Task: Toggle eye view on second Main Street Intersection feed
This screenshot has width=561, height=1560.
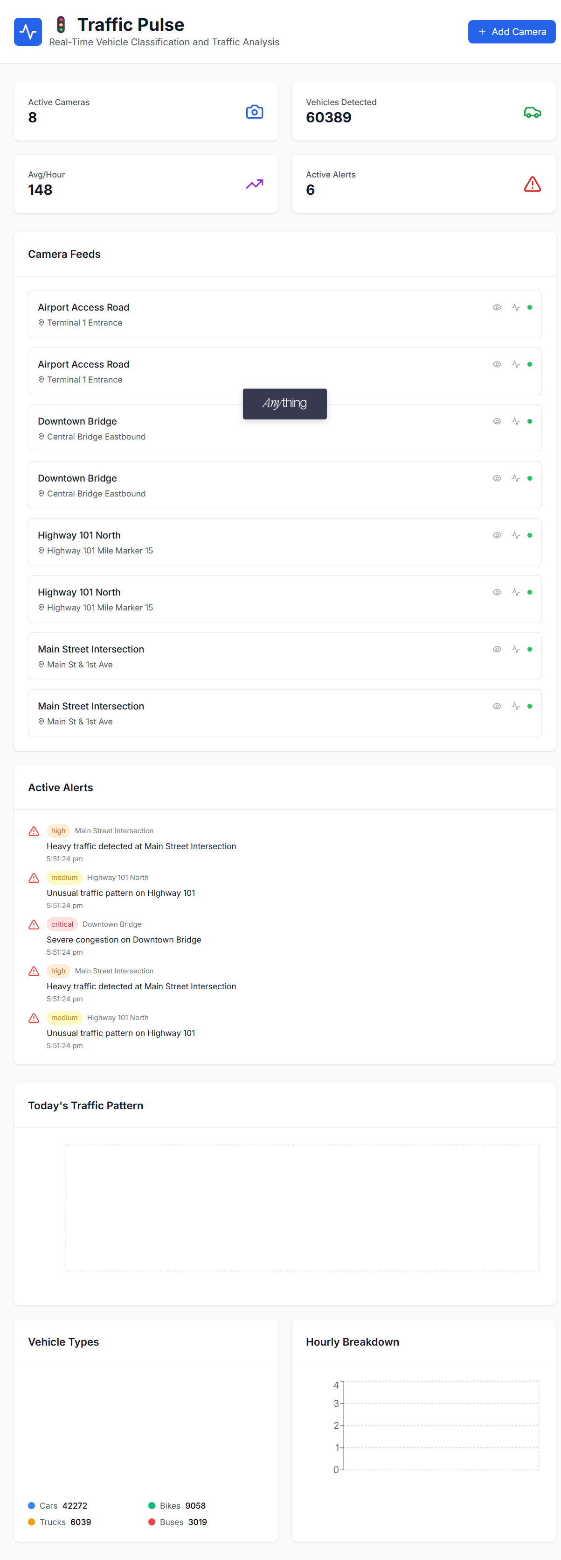Action: pos(497,706)
